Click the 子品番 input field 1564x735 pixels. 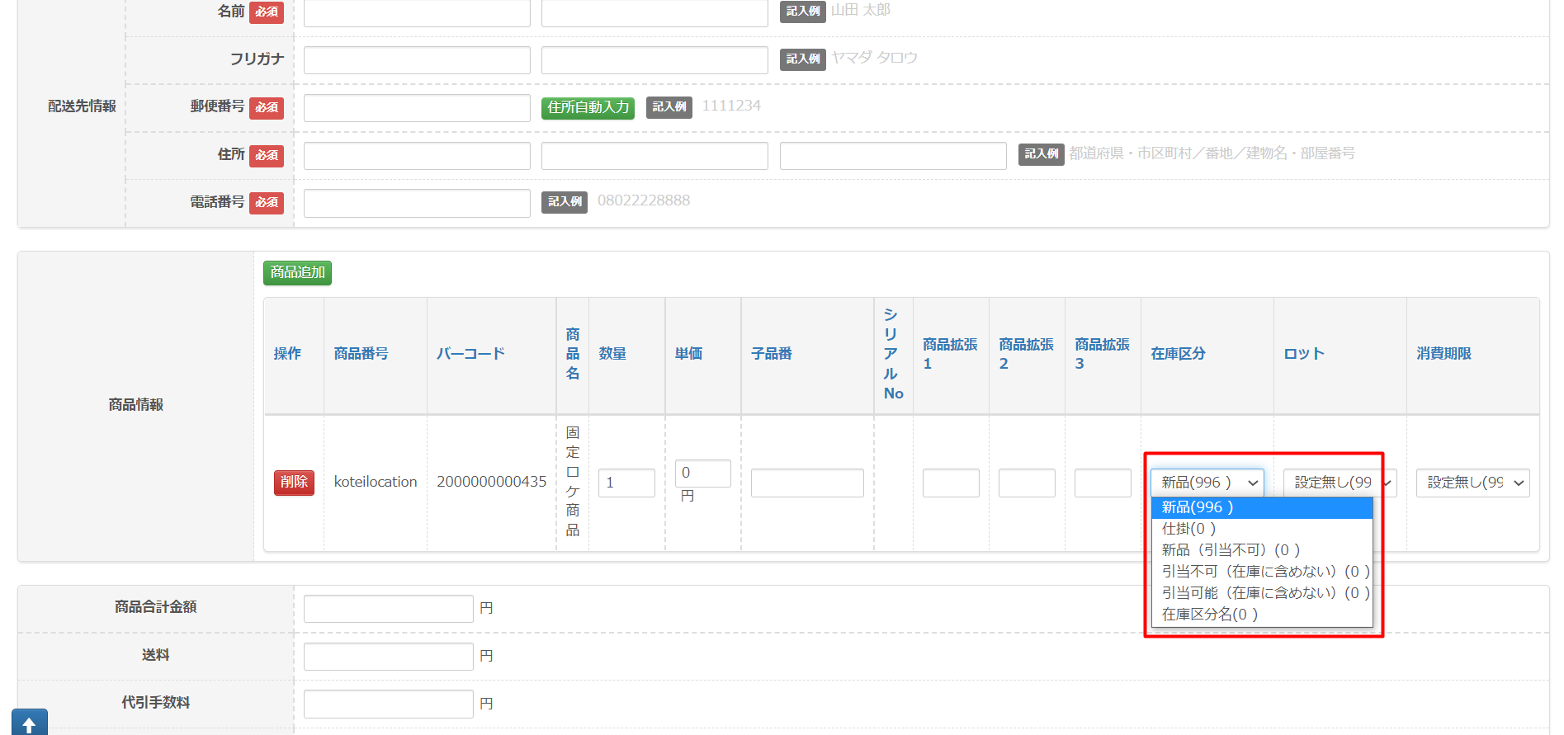(x=807, y=483)
